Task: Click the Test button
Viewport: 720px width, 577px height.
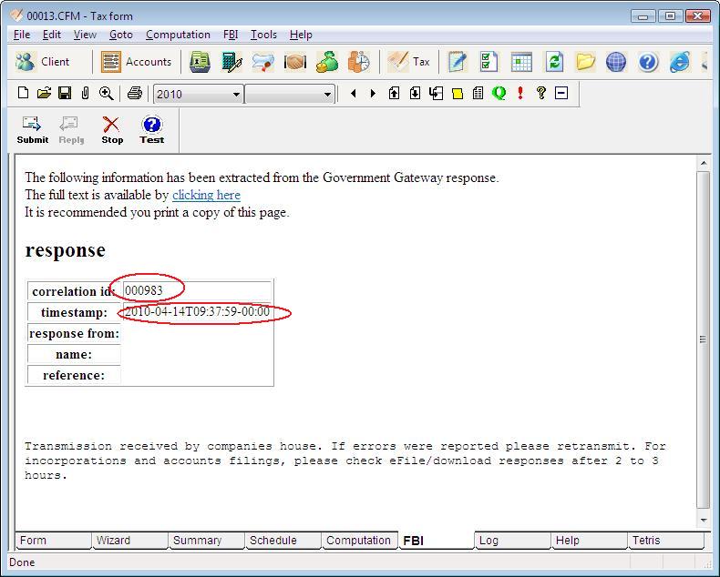Action: [x=151, y=130]
